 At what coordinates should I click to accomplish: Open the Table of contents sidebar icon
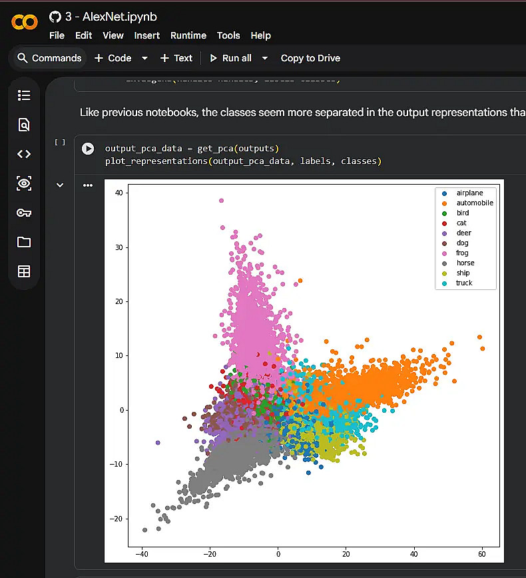24,95
